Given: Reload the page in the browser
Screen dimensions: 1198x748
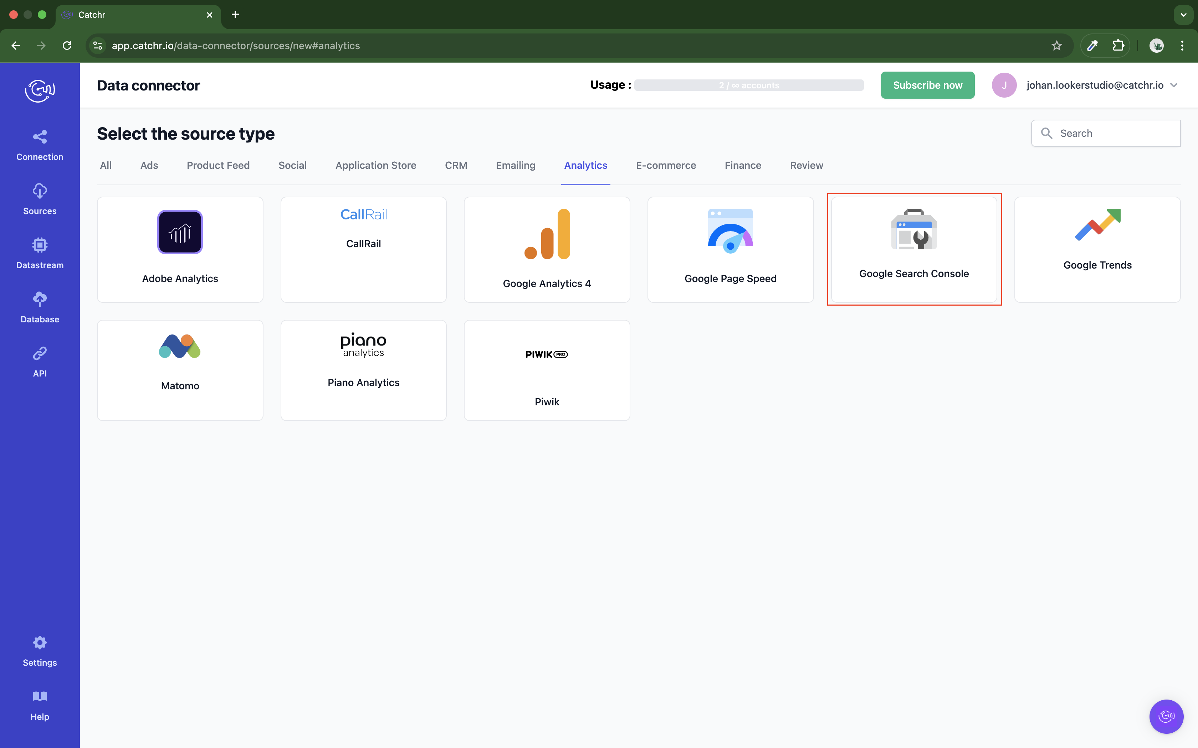Looking at the screenshot, I should [x=67, y=46].
